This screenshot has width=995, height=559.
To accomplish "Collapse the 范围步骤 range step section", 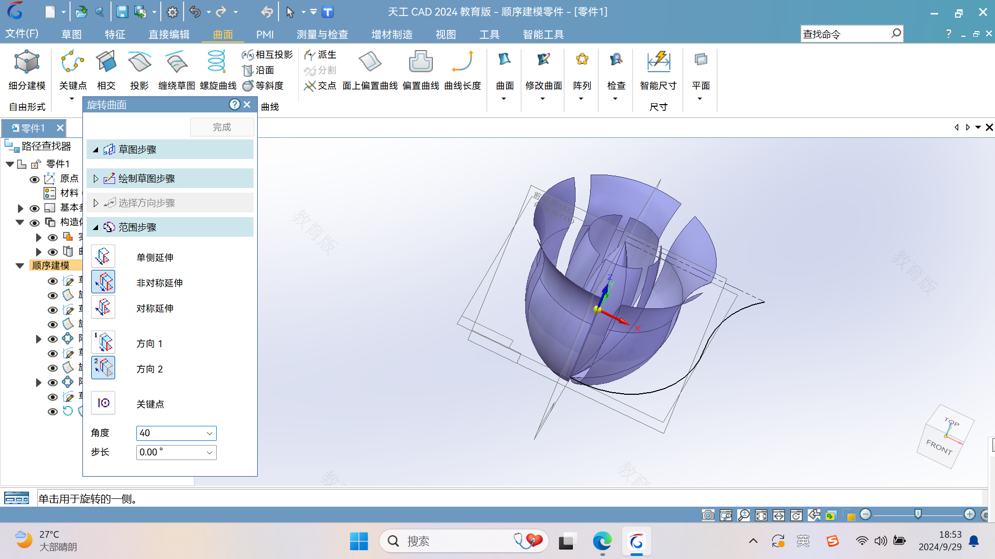I will point(95,227).
